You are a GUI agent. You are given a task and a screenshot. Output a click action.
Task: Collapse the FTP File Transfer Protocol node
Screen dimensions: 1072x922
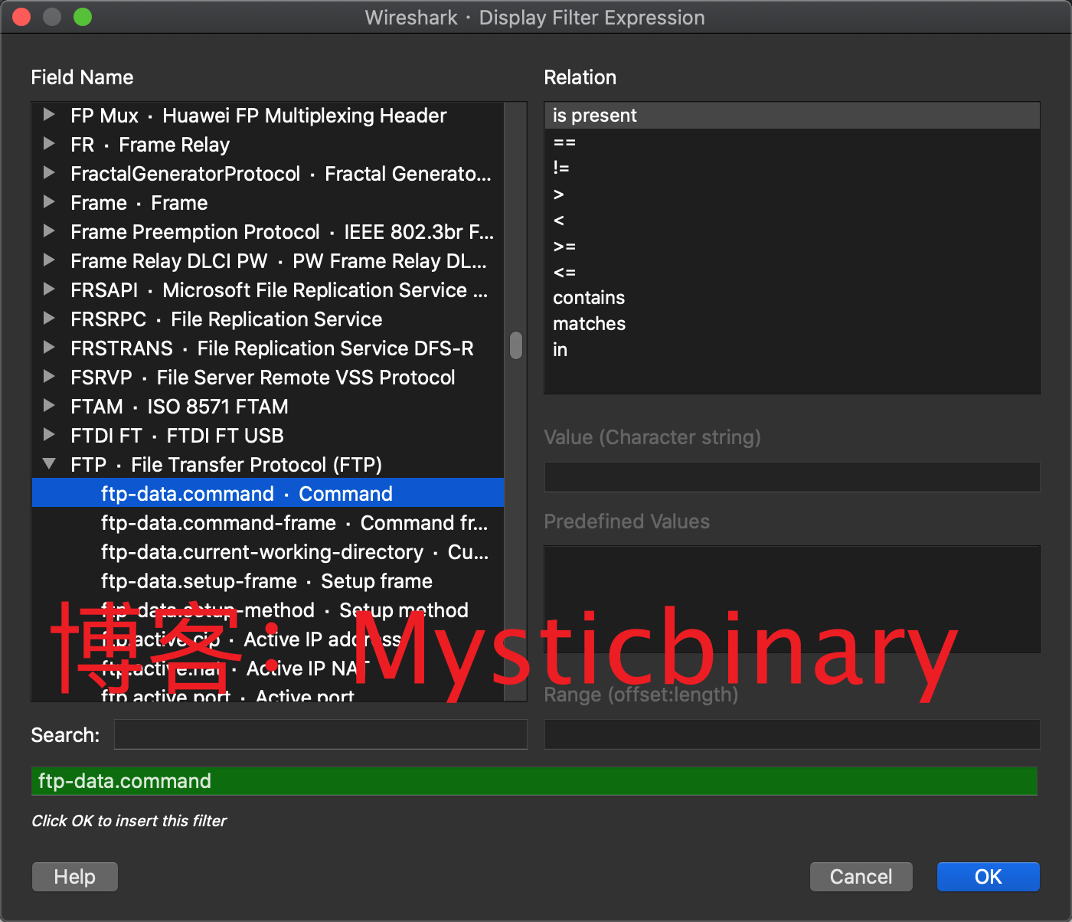click(x=49, y=464)
